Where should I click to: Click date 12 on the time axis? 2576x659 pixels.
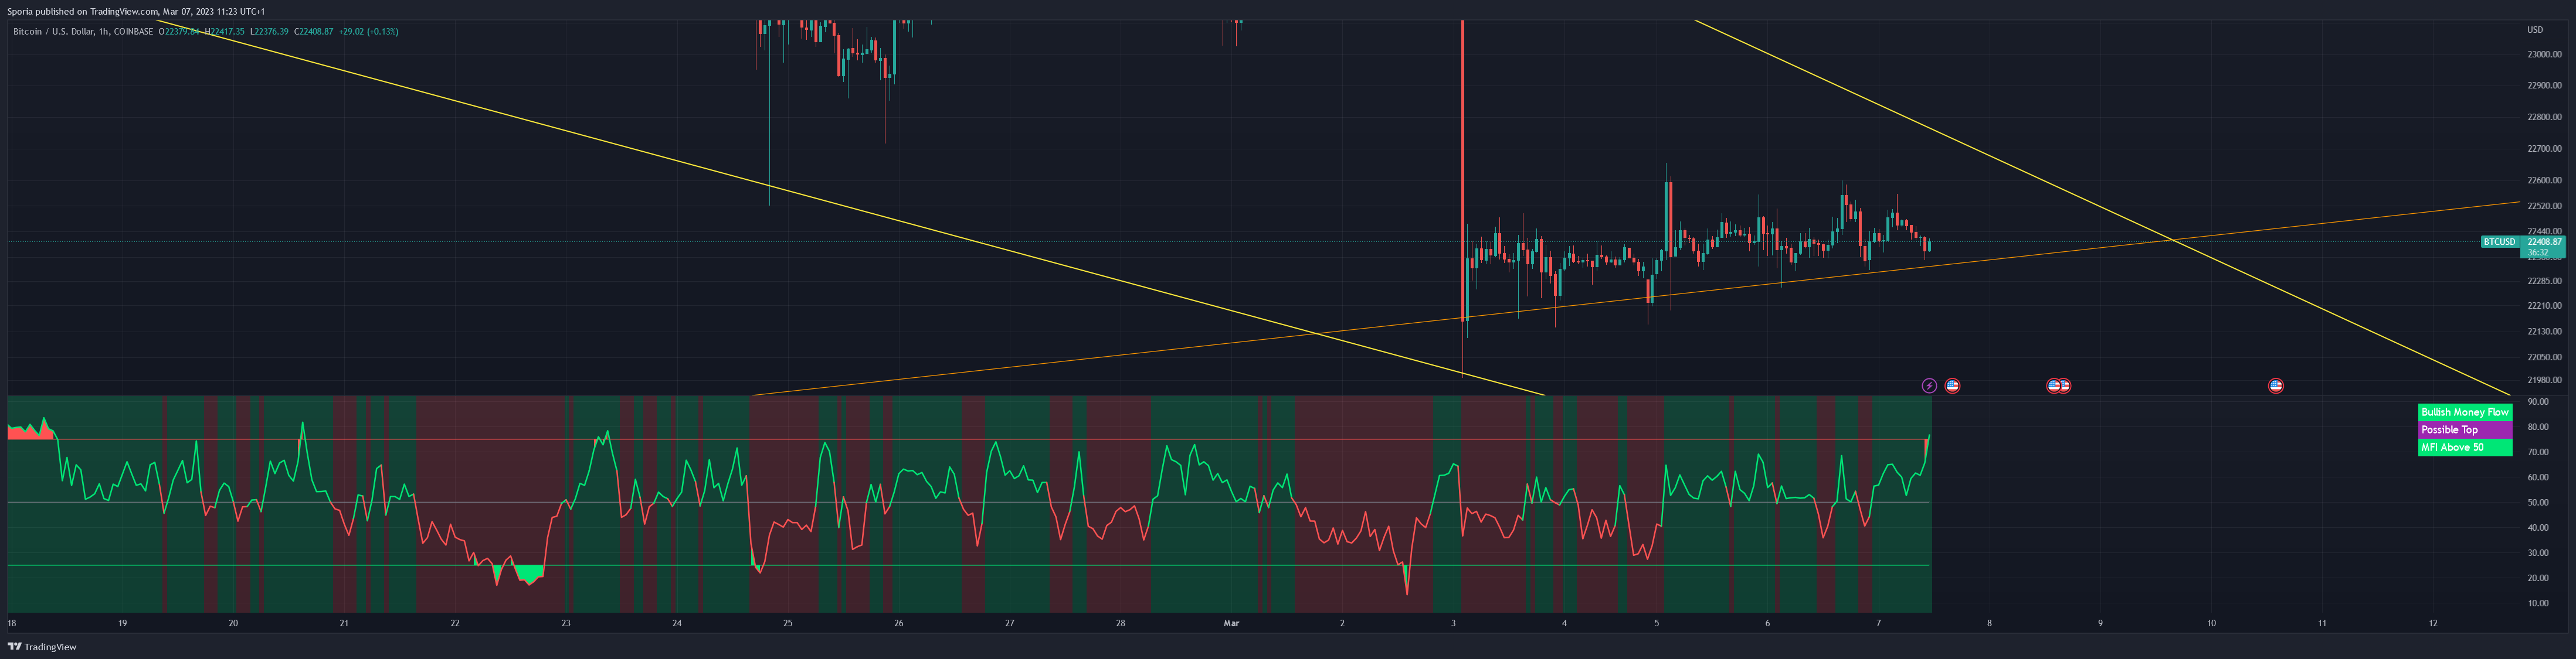click(x=2433, y=624)
